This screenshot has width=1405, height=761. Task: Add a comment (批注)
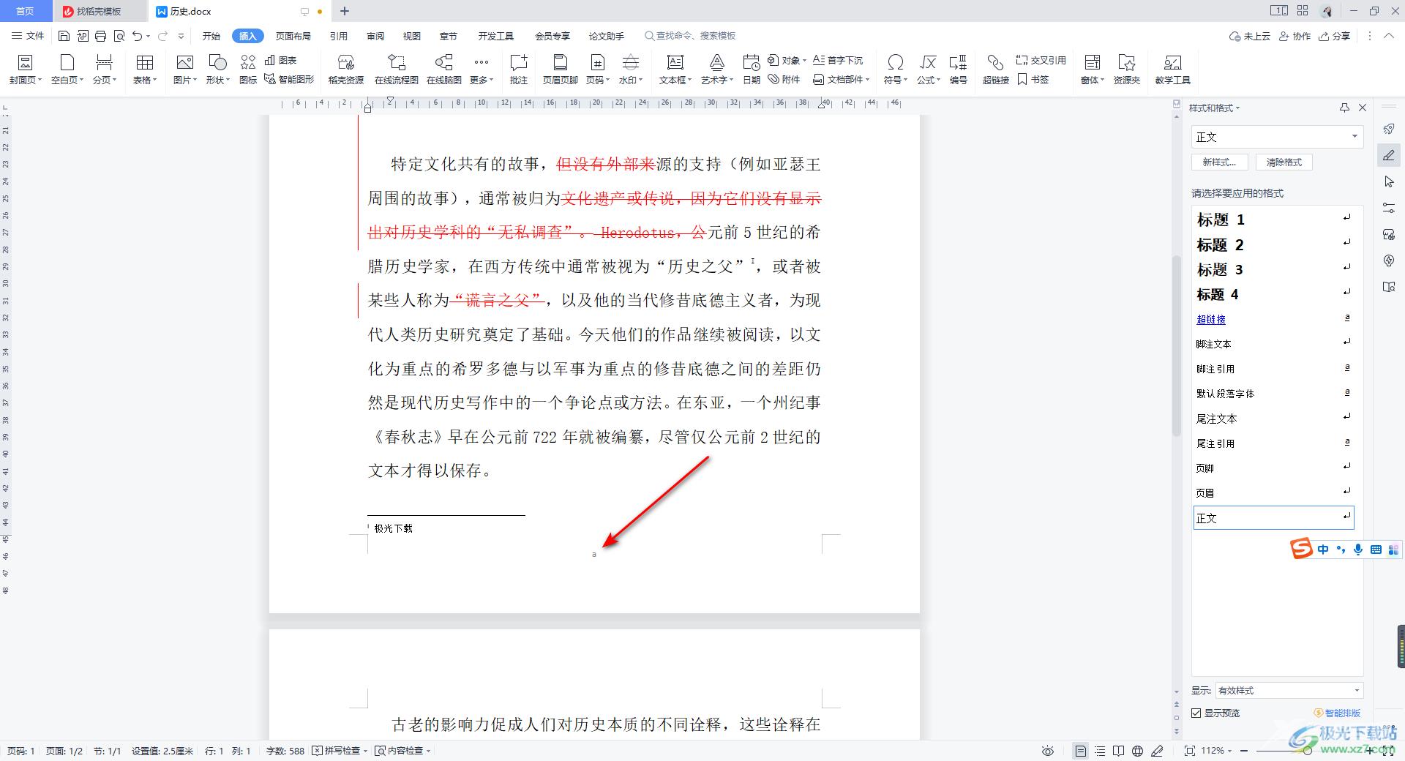coord(519,70)
